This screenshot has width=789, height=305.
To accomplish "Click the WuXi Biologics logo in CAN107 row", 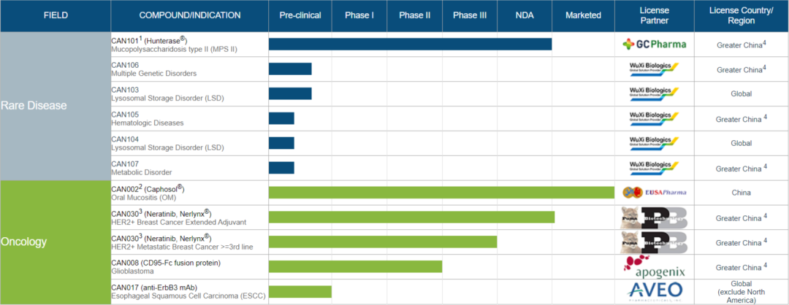I will coord(654,167).
